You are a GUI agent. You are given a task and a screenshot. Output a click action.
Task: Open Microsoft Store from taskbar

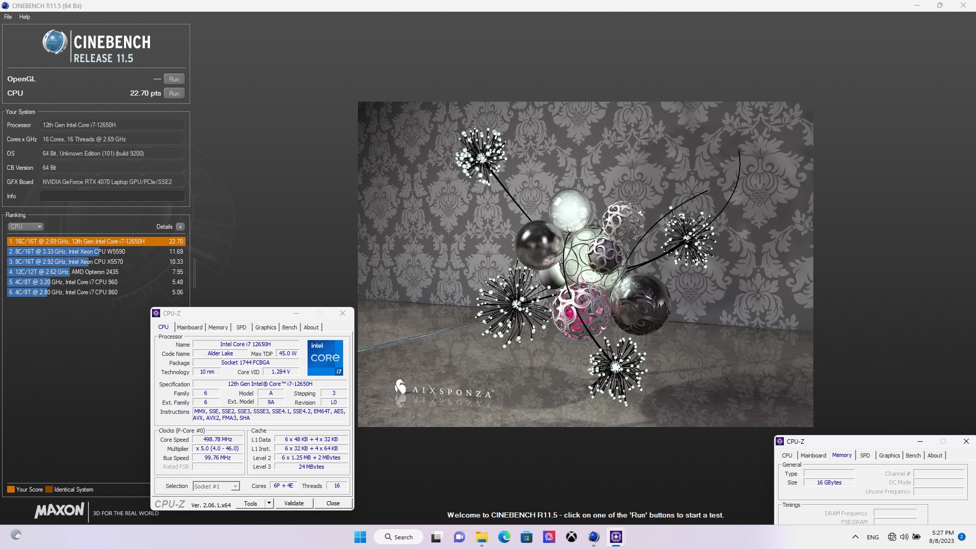[x=527, y=537]
